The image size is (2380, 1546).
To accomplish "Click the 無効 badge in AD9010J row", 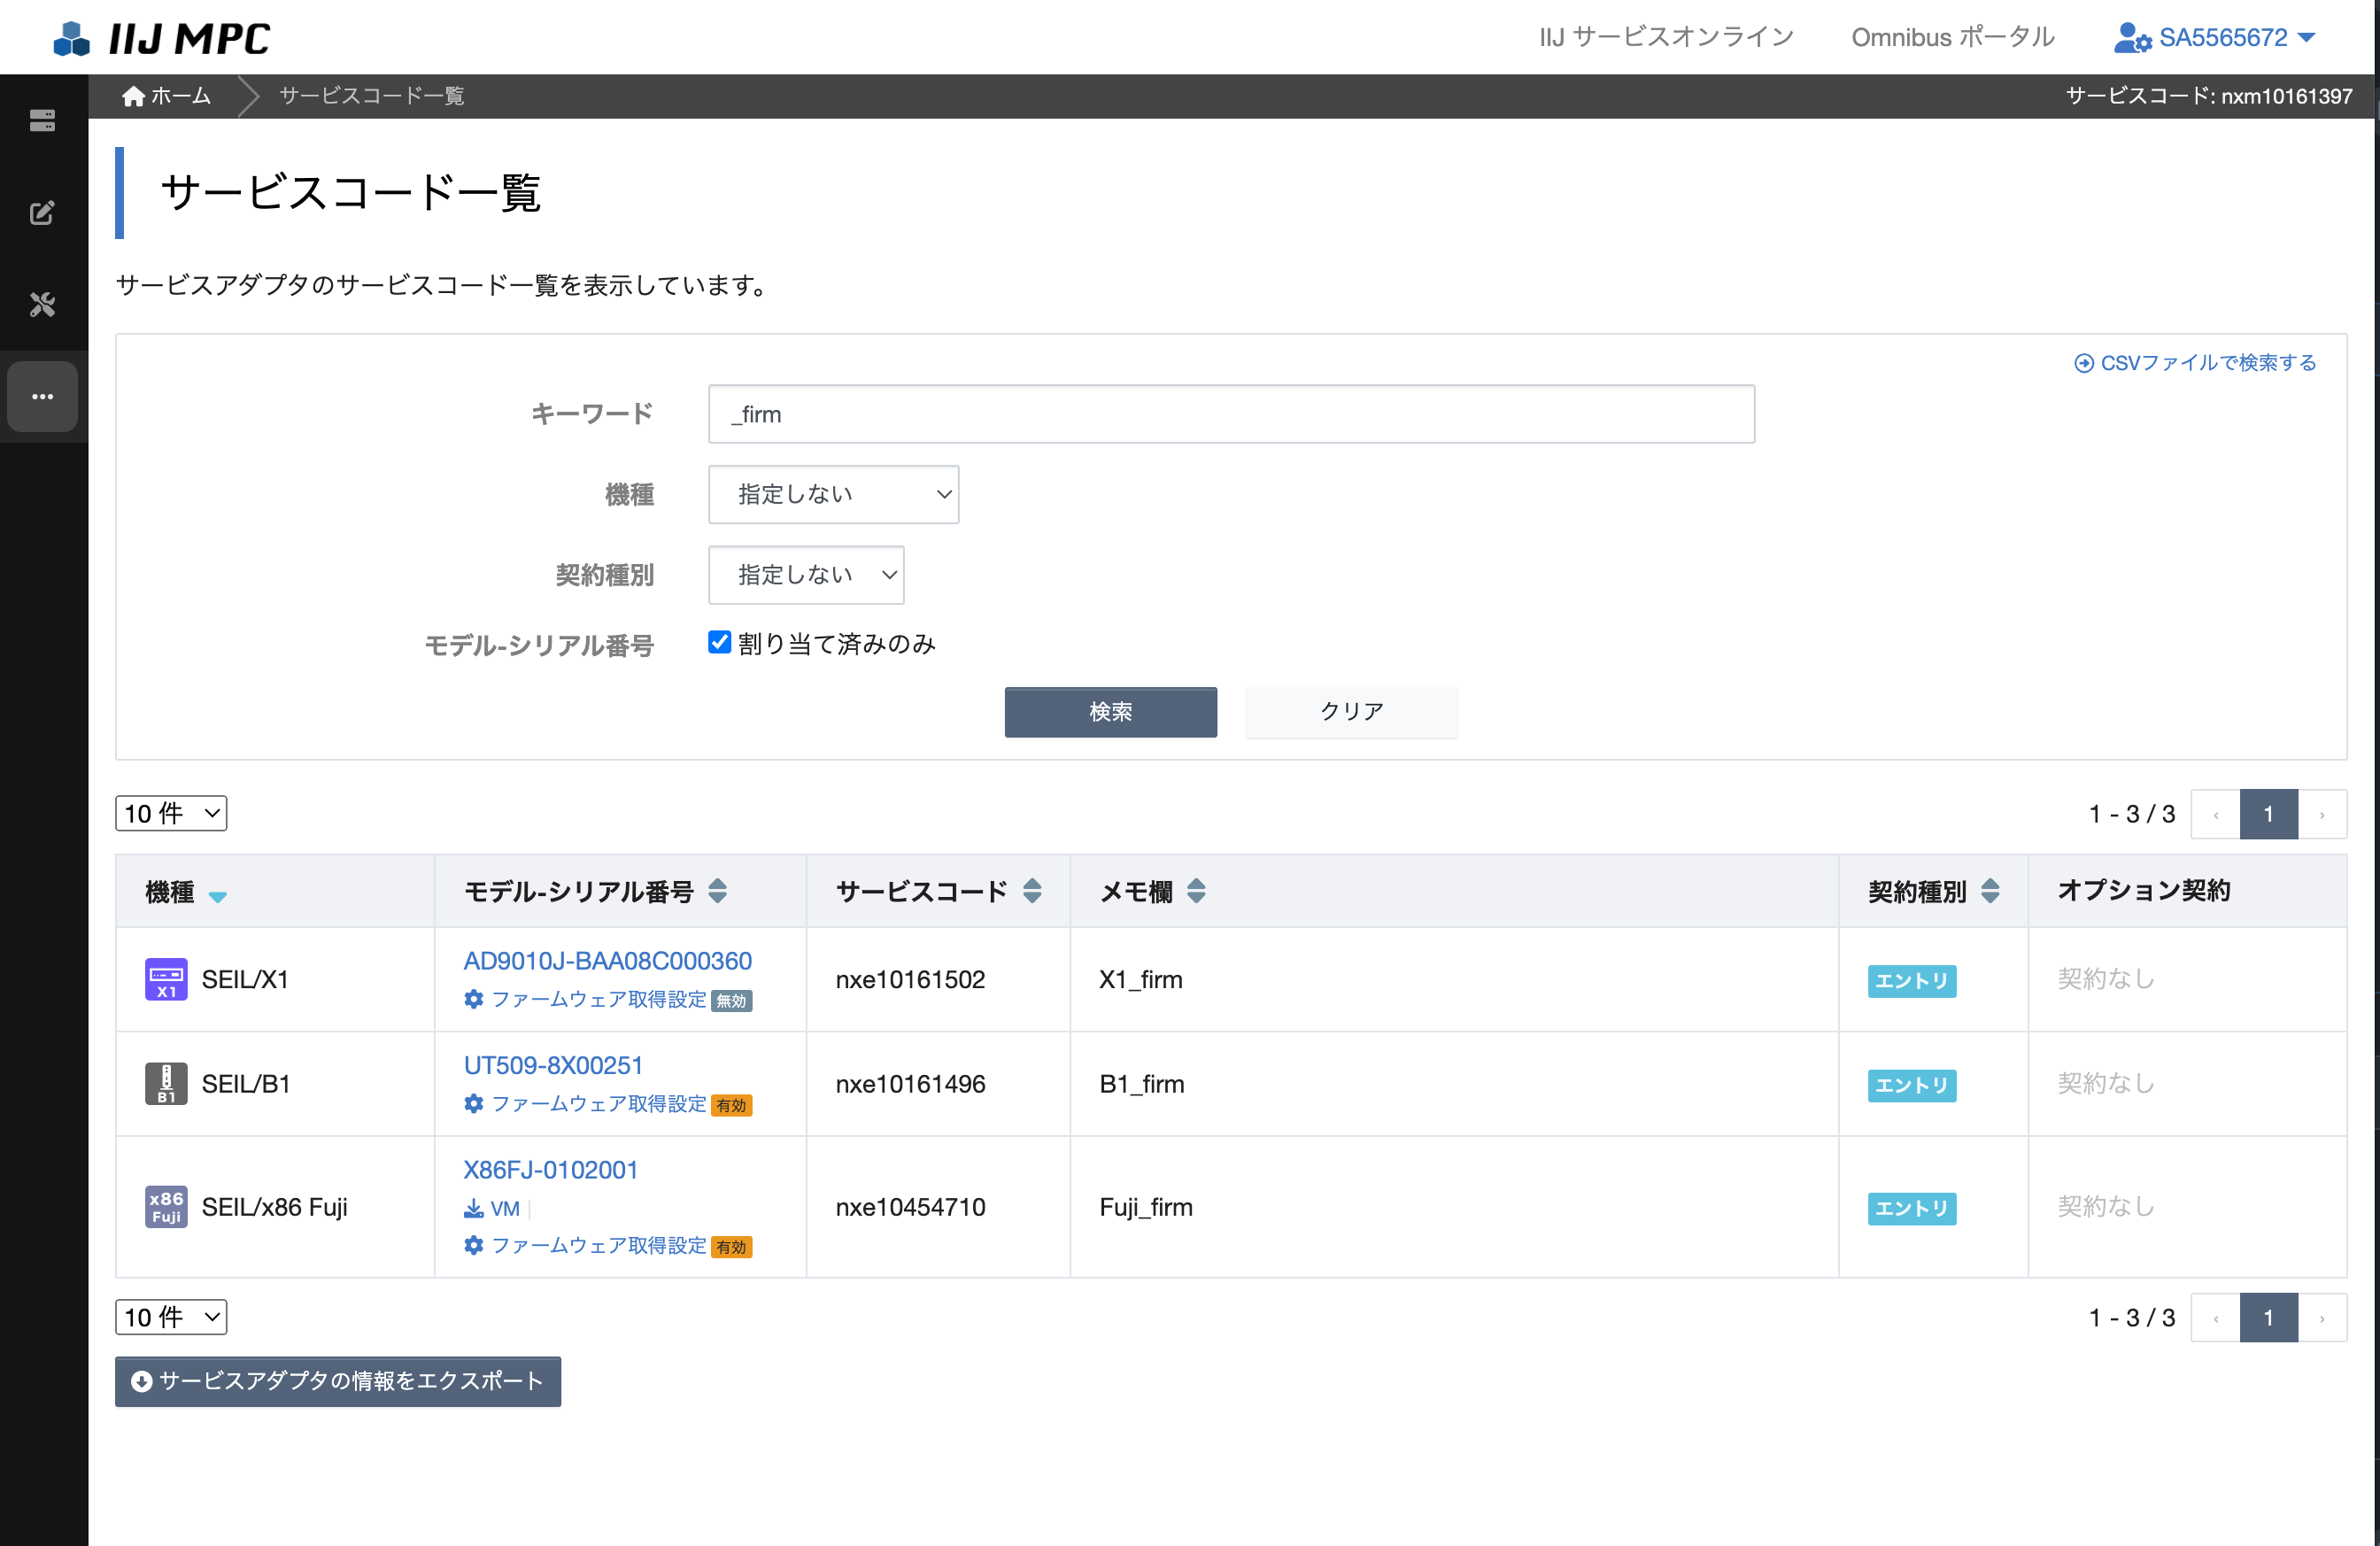I will click(732, 1001).
